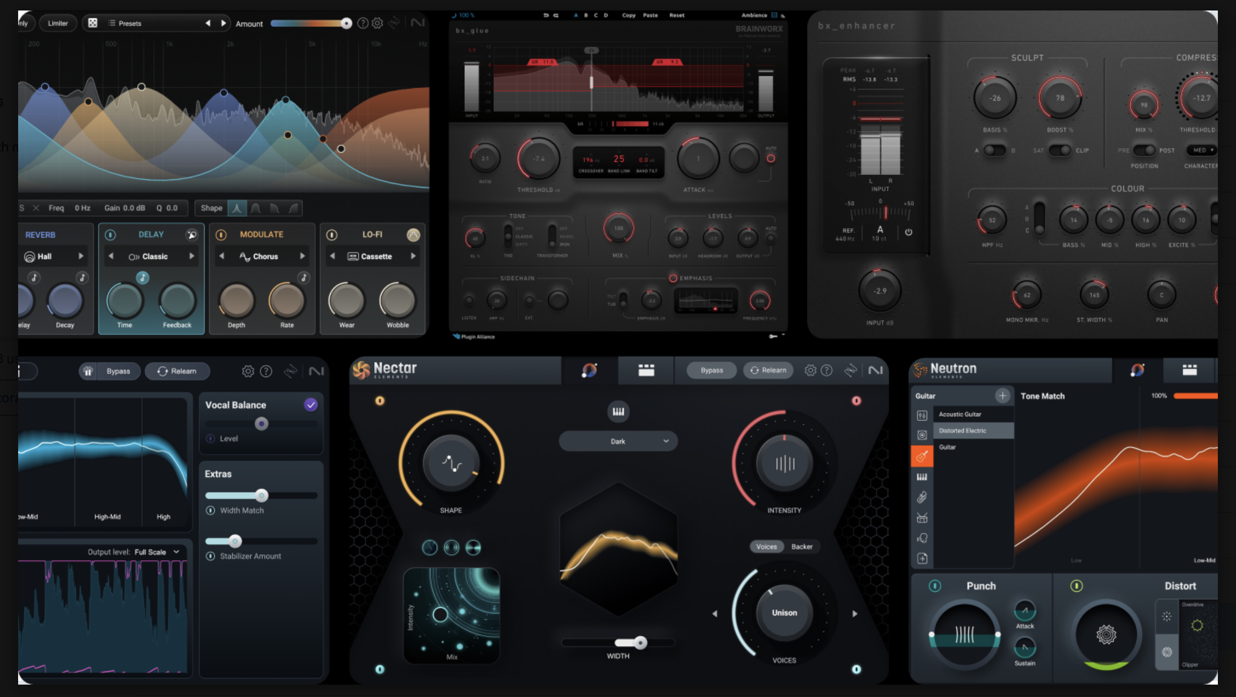Select the Backer tab in Nectar
The image size is (1236, 697).
click(801, 546)
